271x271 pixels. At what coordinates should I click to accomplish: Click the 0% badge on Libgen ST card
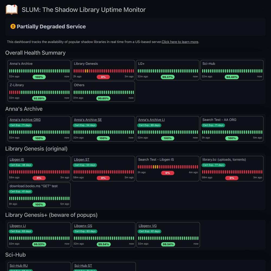[103, 178]
